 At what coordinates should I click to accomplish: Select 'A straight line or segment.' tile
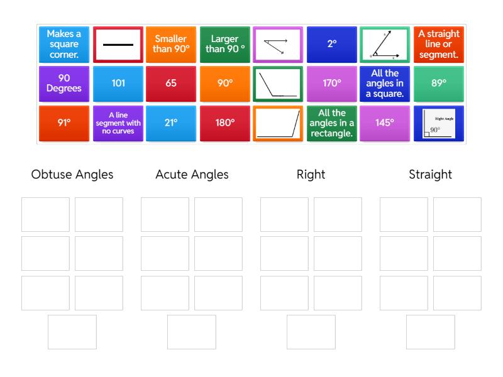coord(438,45)
